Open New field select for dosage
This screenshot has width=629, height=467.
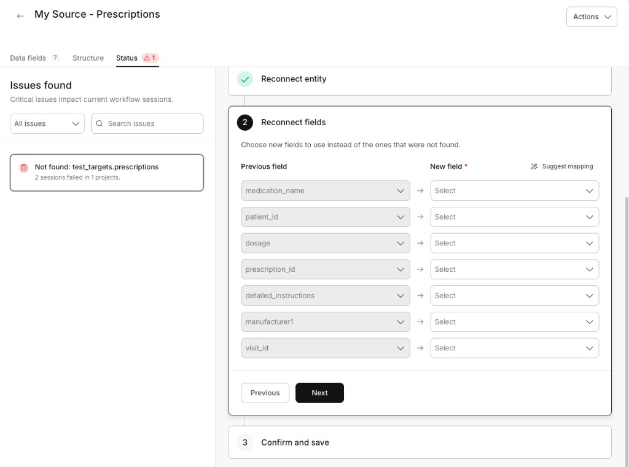click(514, 244)
